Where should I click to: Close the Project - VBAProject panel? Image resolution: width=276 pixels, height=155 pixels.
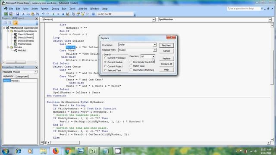[x=36, y=18]
